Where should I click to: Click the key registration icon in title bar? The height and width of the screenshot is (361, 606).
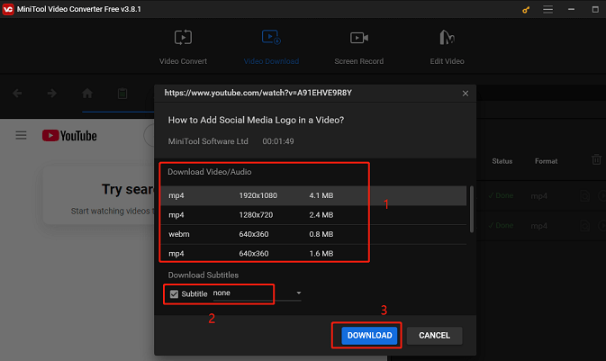click(x=526, y=10)
